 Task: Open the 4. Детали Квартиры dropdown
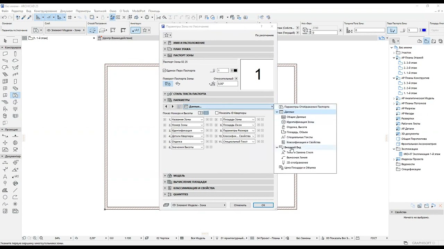187,136
